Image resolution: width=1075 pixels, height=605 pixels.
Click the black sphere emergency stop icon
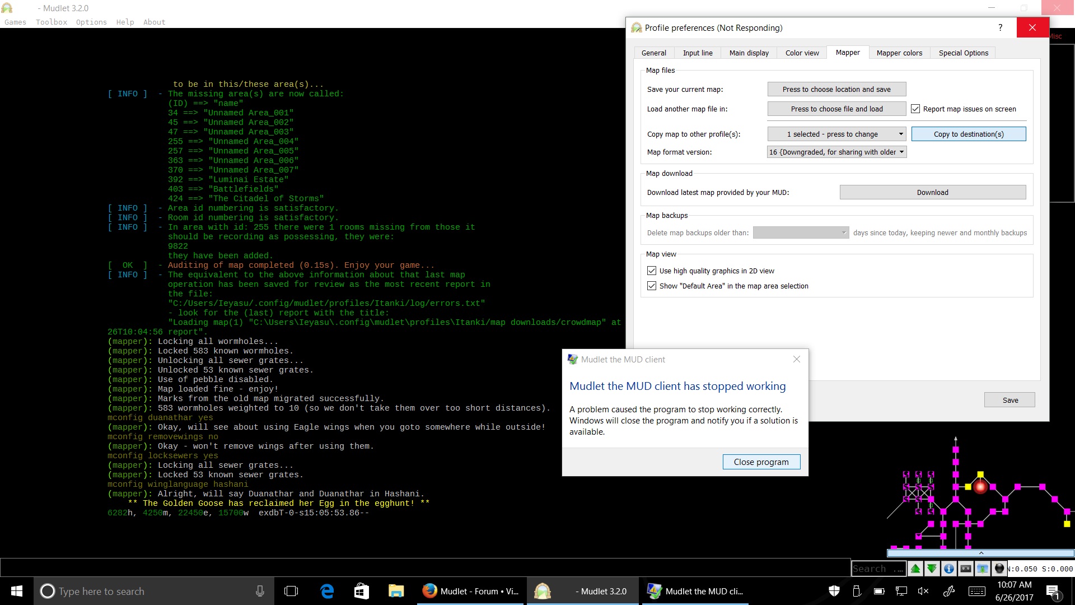(999, 569)
